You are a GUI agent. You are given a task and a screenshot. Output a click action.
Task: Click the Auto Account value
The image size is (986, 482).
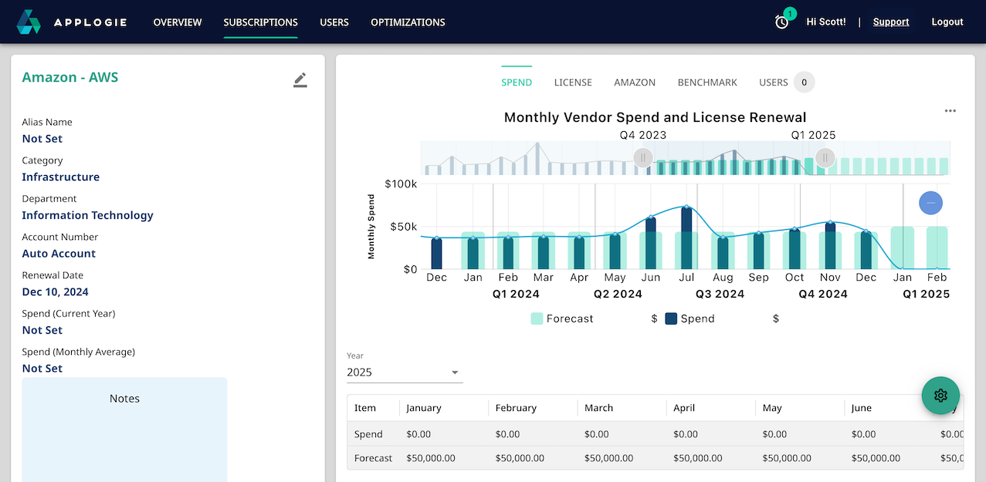click(x=59, y=254)
